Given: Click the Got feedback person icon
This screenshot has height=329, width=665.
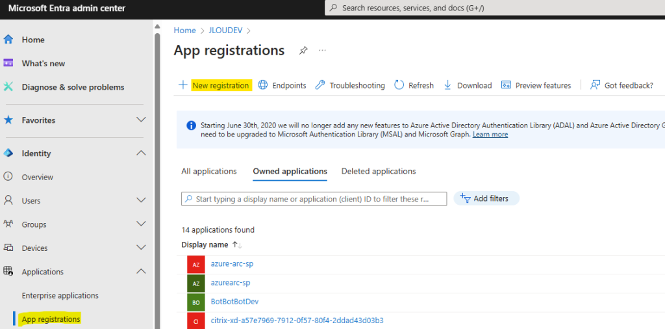Looking at the screenshot, I should pos(595,85).
